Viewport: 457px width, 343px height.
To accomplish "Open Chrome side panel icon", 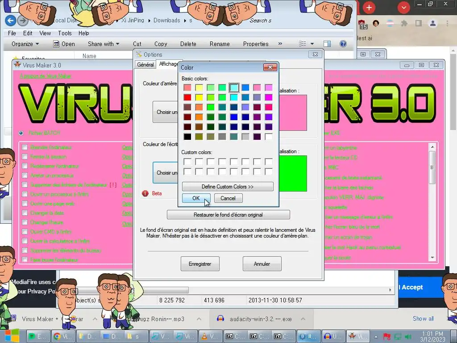I will tap(419, 23).
